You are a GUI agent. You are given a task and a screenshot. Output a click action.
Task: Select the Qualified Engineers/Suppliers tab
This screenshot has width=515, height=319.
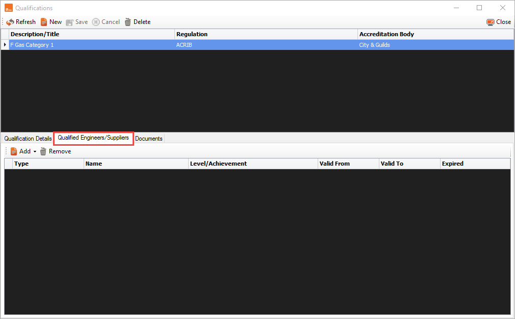93,138
